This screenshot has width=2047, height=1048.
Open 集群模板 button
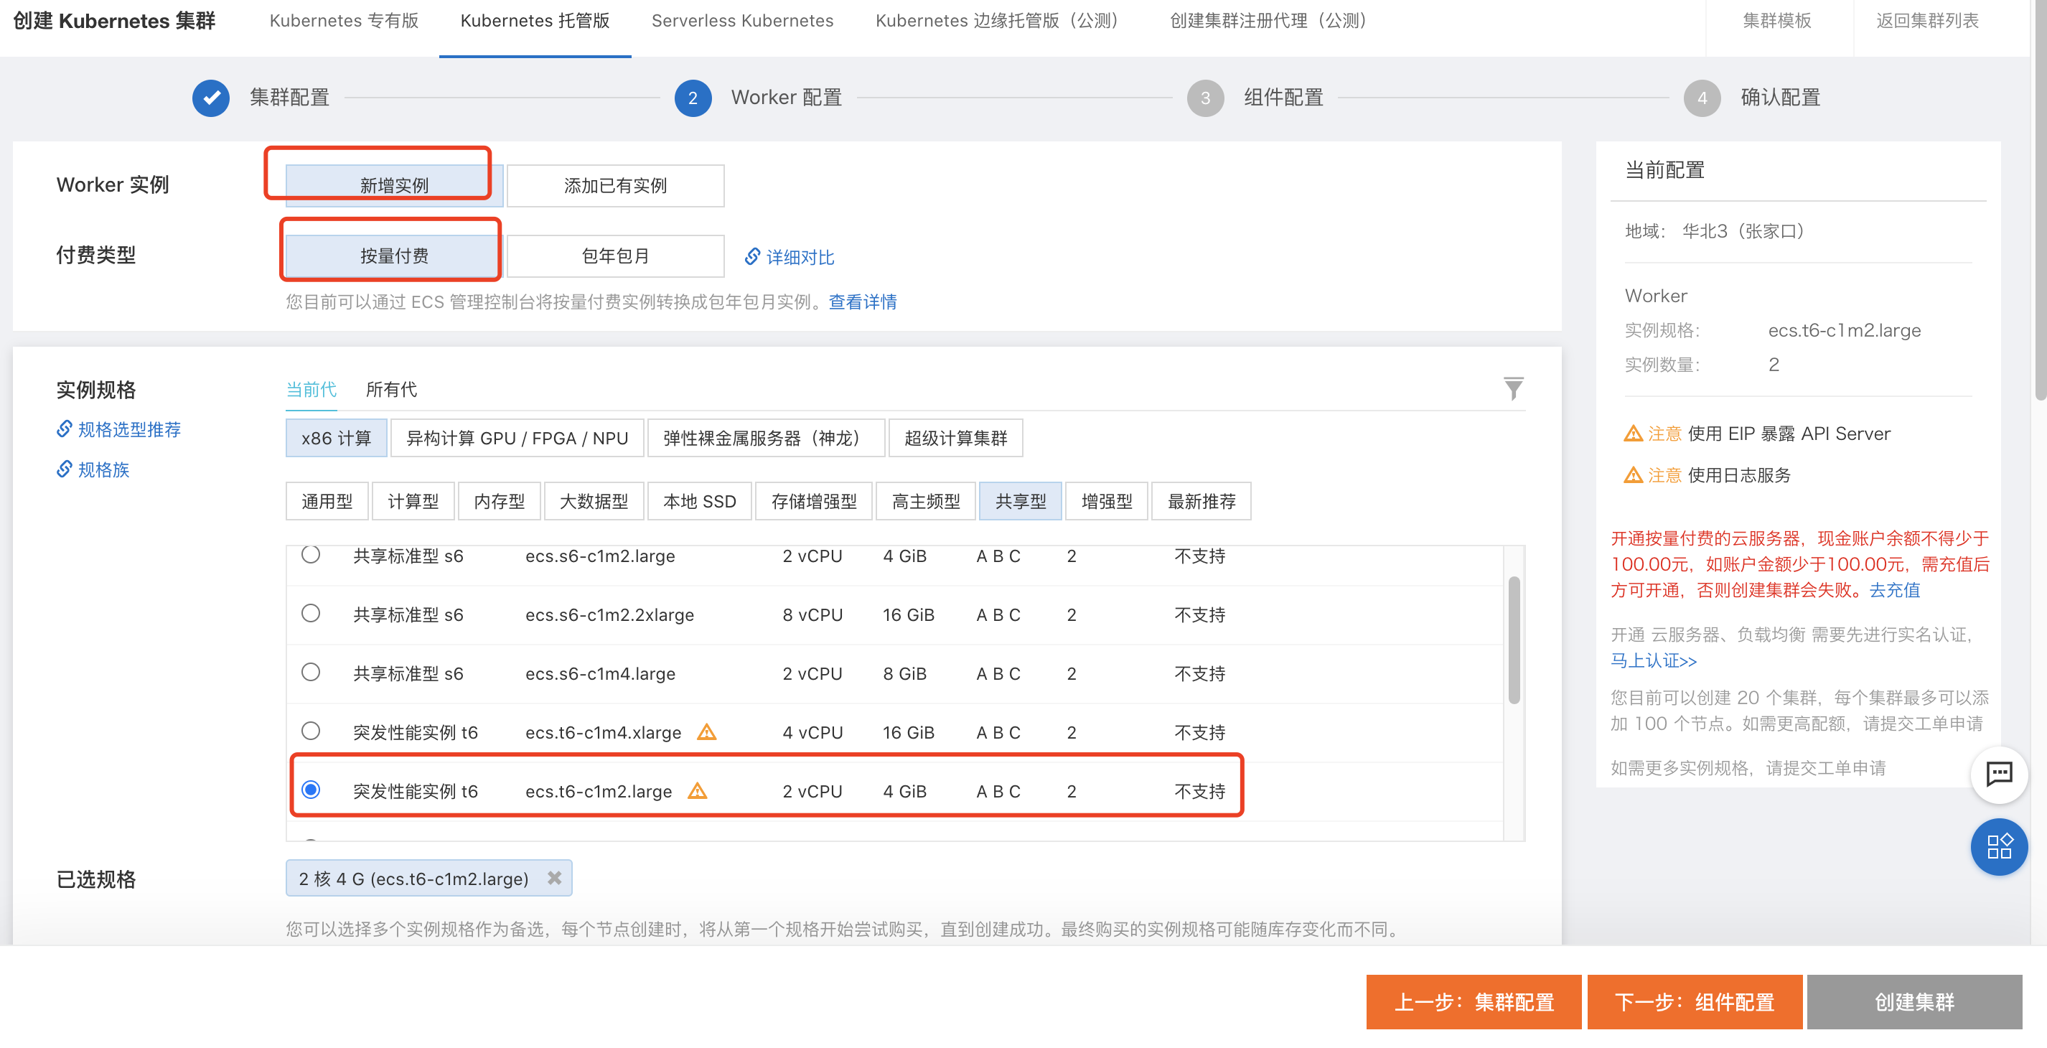[1777, 21]
